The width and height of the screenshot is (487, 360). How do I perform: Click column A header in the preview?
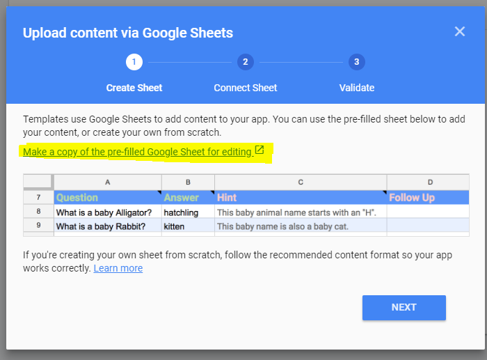tap(108, 182)
